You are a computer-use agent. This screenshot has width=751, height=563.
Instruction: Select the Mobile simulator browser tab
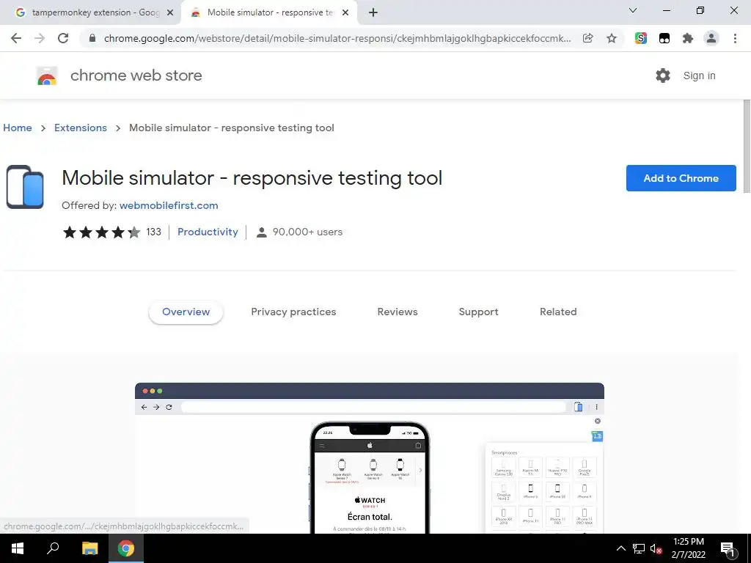point(269,12)
